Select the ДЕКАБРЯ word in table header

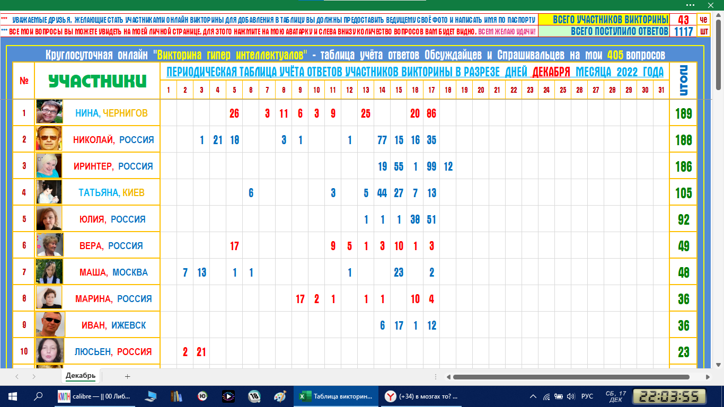pyautogui.click(x=551, y=72)
